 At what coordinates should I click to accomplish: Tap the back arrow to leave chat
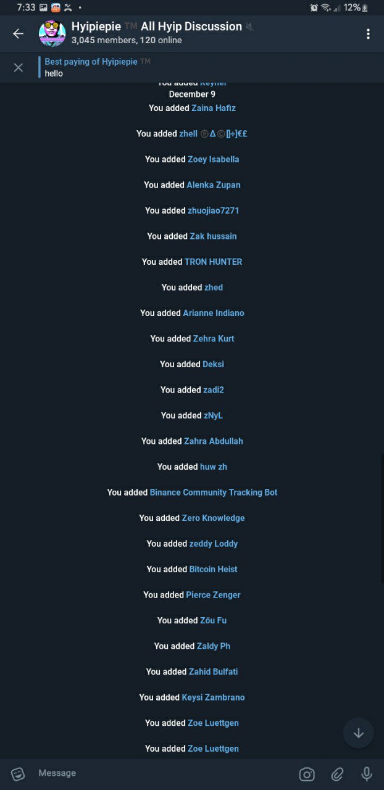coord(19,34)
